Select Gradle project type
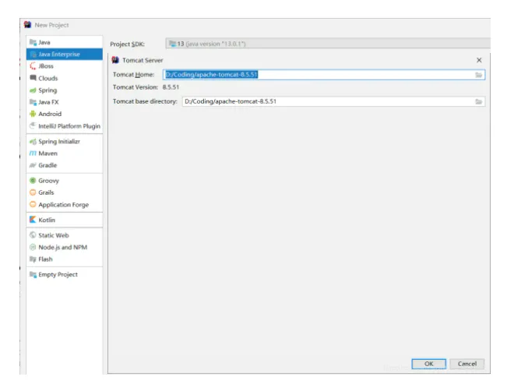 (x=65, y=165)
